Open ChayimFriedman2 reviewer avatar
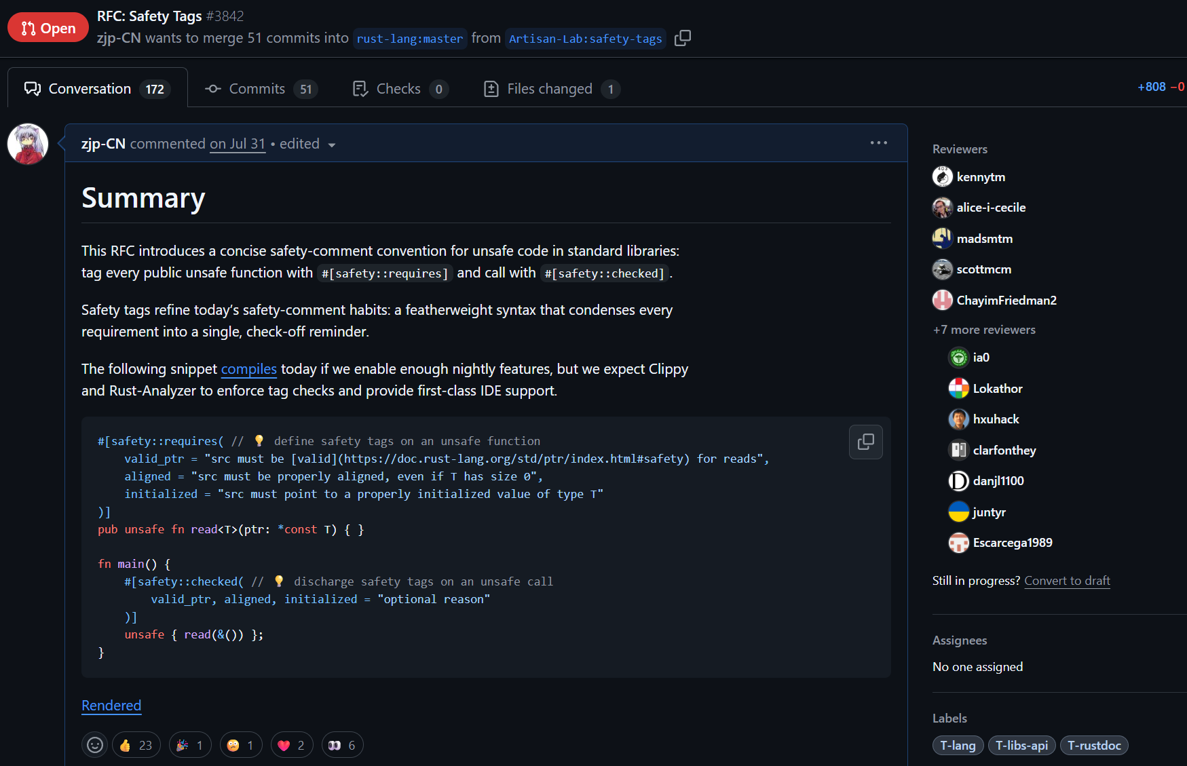 click(942, 300)
